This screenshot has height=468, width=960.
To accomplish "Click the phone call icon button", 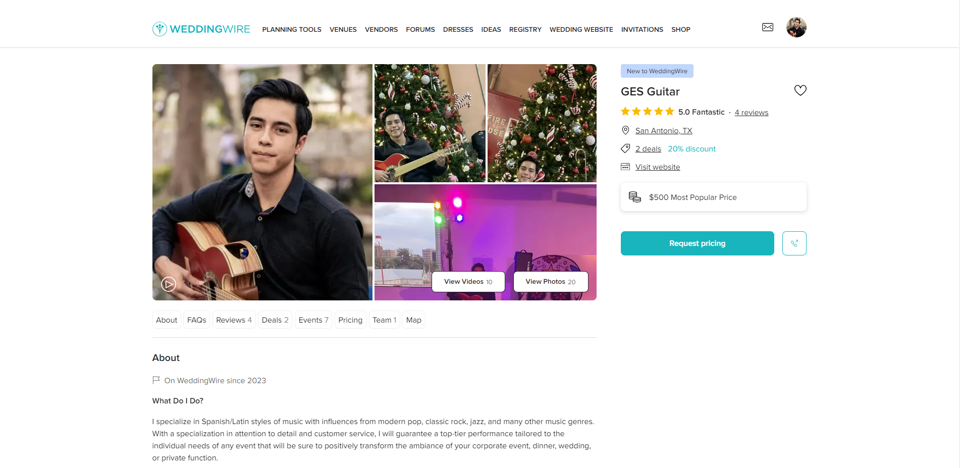I will (x=794, y=243).
